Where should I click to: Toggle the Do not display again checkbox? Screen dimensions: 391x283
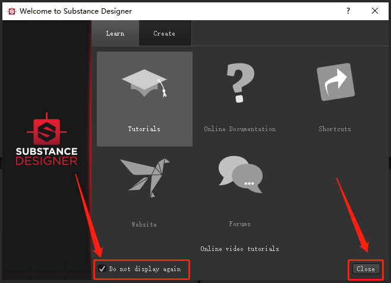pos(102,269)
